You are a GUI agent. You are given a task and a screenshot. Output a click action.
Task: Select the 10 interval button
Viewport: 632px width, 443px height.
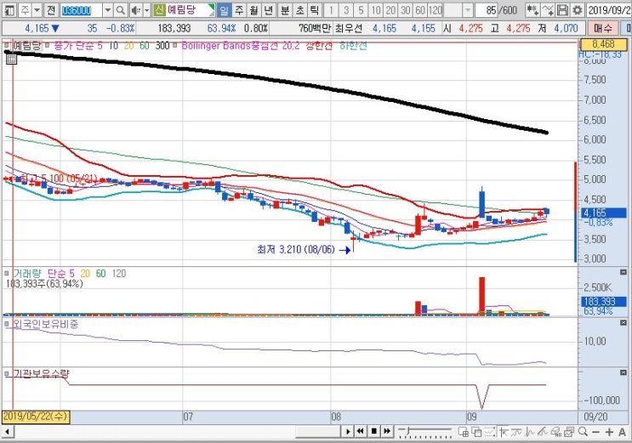[376, 10]
